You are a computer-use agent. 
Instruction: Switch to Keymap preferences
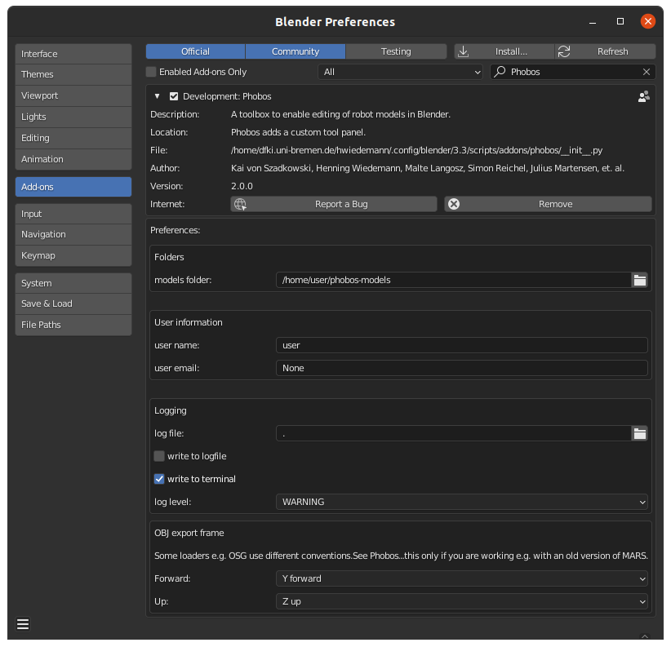(73, 255)
